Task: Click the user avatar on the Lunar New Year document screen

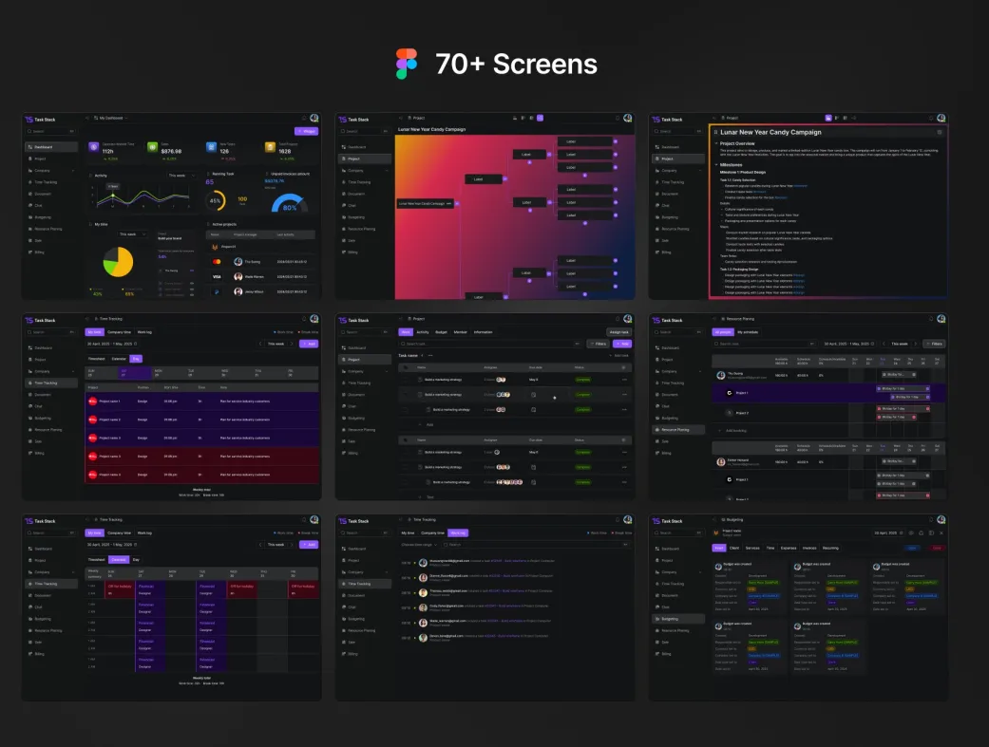Action: click(x=941, y=119)
